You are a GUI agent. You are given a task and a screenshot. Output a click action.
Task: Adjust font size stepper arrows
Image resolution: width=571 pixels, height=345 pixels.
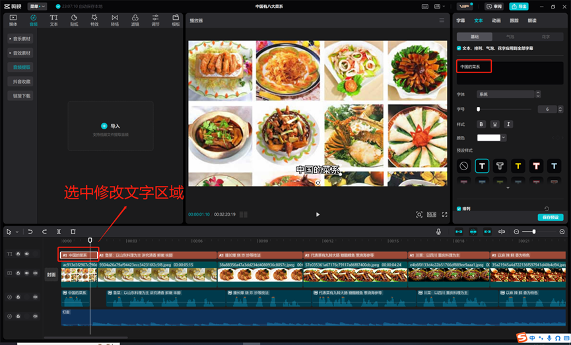pyautogui.click(x=560, y=110)
